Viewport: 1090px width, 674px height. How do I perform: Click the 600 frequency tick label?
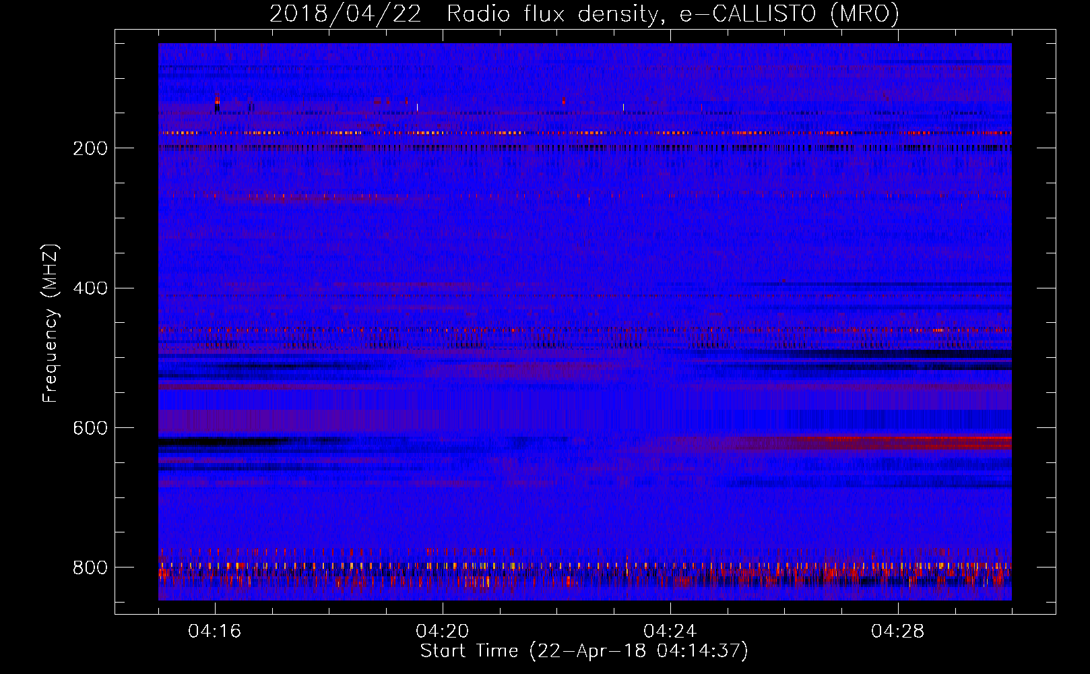(x=90, y=428)
